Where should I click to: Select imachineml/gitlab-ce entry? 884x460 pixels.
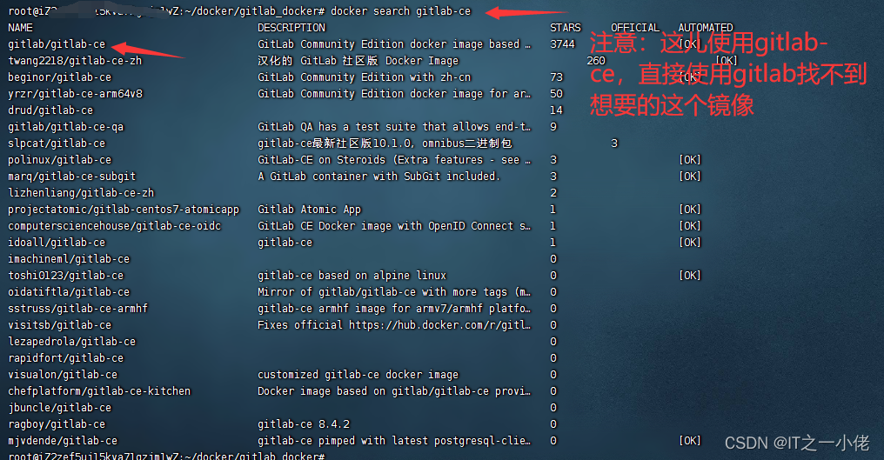69,259
